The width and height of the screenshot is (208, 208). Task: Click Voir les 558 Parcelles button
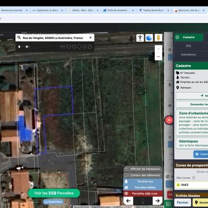(54, 193)
